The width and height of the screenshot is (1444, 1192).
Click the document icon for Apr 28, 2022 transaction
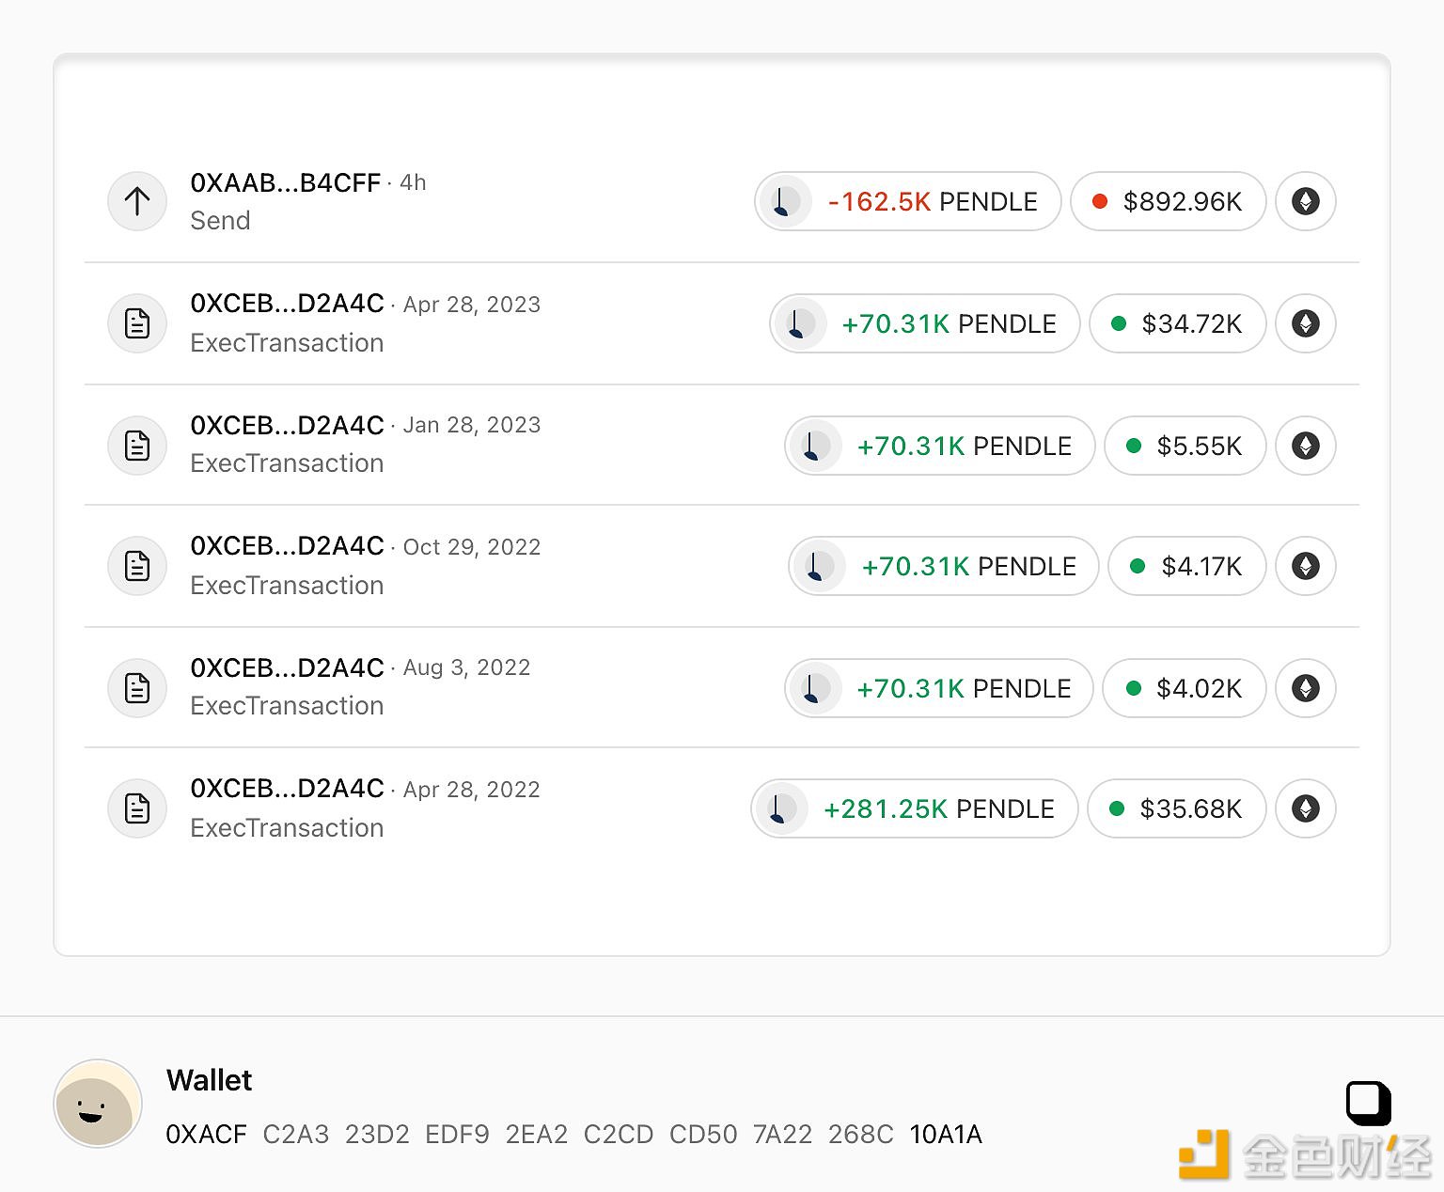[x=137, y=808]
